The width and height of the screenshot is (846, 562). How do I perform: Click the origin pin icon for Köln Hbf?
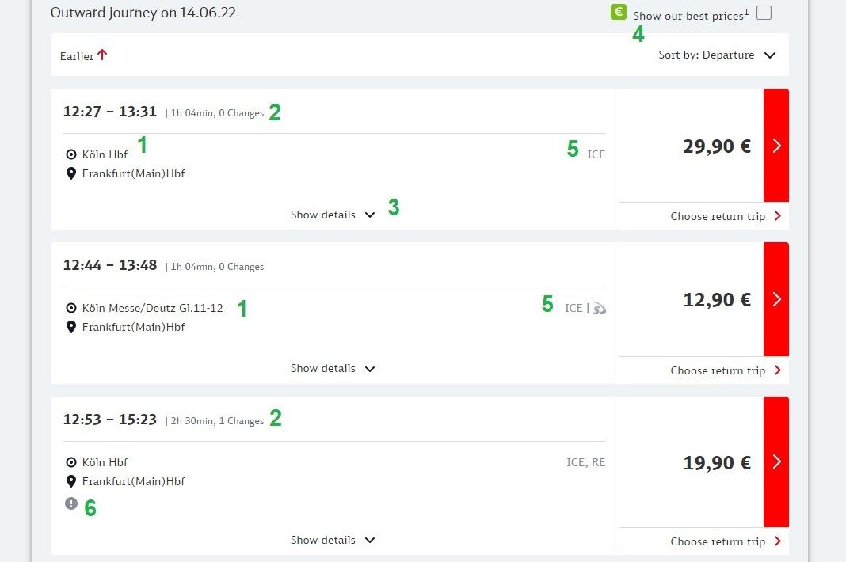pyautogui.click(x=70, y=154)
